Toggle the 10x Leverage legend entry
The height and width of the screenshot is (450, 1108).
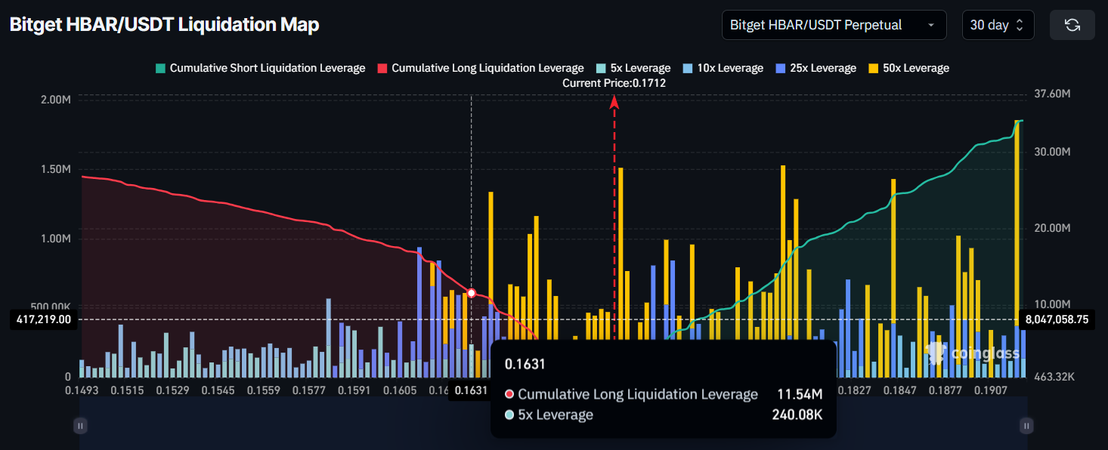723,68
